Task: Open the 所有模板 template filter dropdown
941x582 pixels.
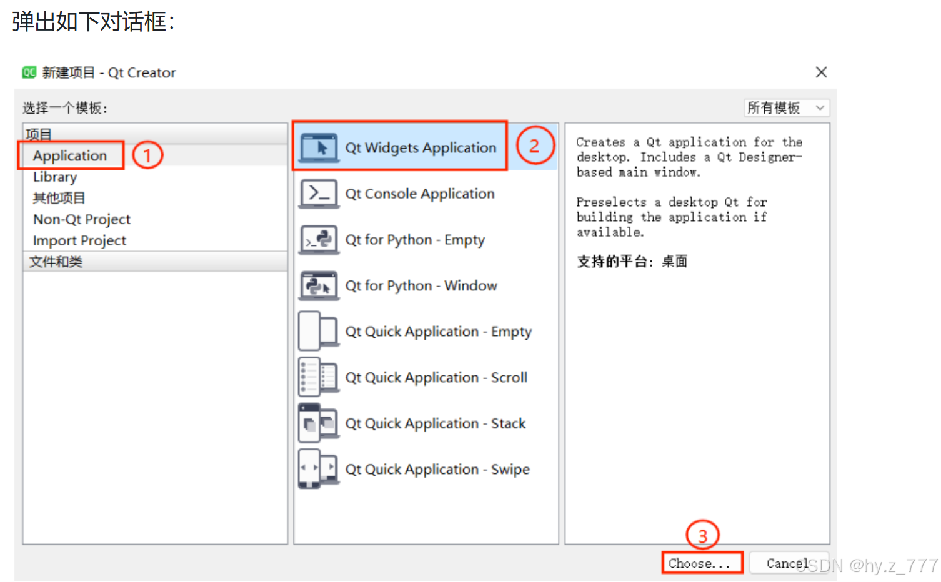Action: [787, 108]
